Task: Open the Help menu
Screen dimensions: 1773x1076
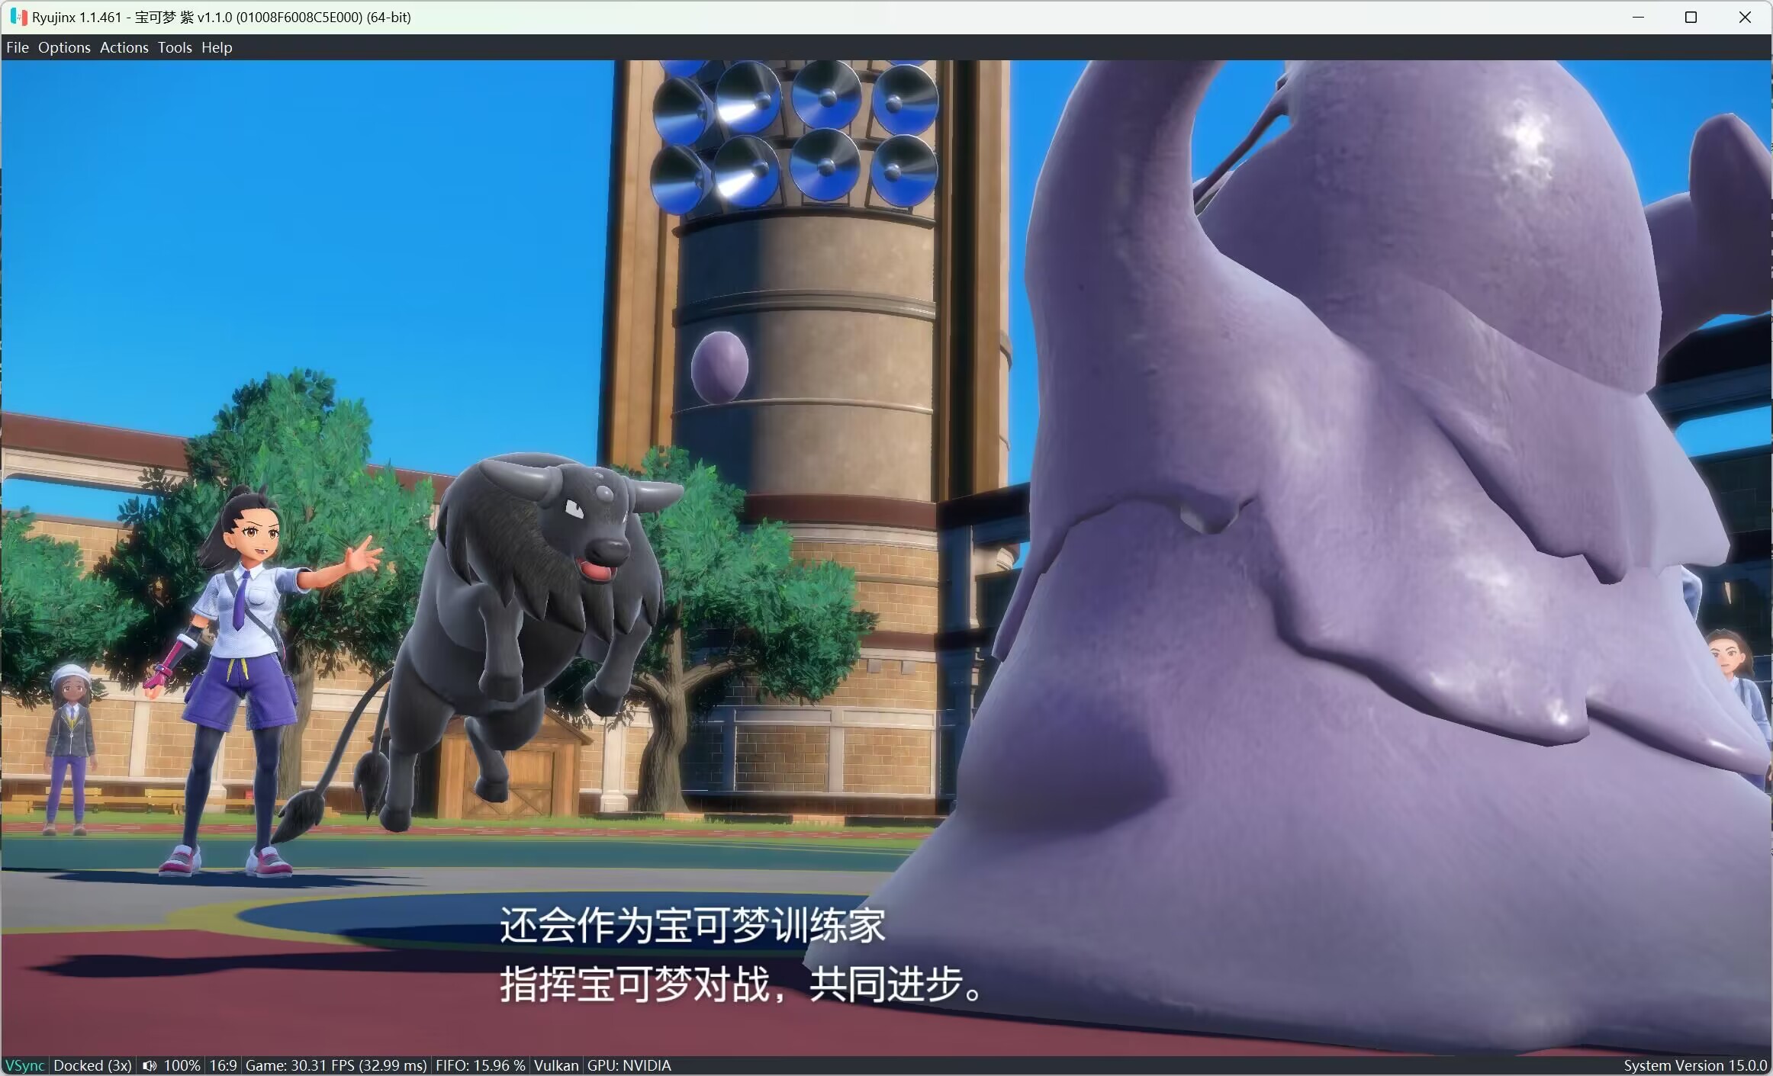Action: point(217,47)
